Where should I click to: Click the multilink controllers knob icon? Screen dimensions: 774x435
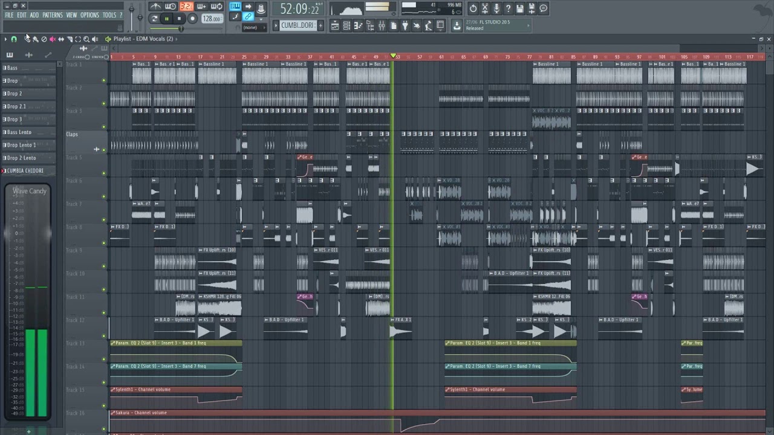(x=261, y=8)
